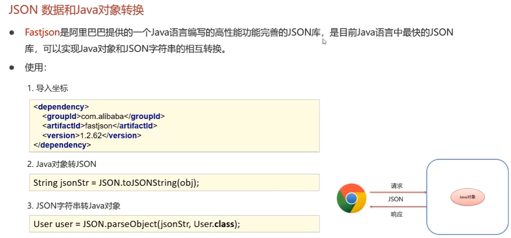Screen dimensions: 511x238
Task: Click the heading 2. Java对象转JSON
Action: pyautogui.click(x=62, y=164)
